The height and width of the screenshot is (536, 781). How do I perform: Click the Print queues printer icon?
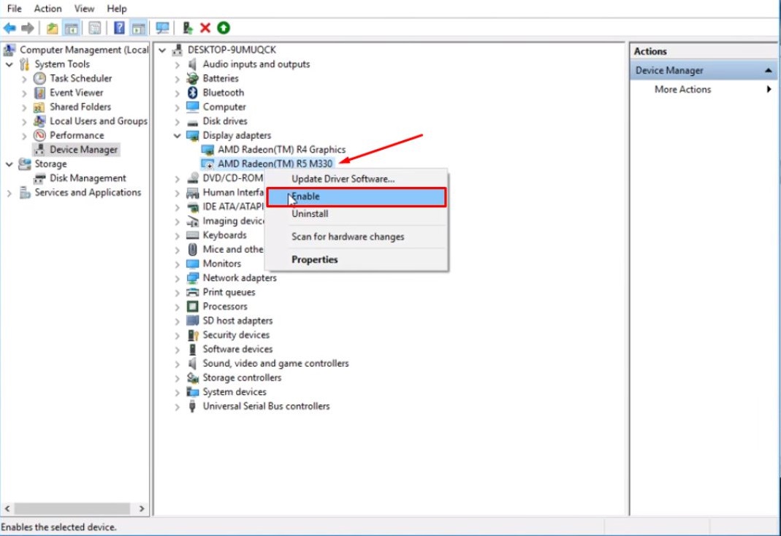point(193,292)
